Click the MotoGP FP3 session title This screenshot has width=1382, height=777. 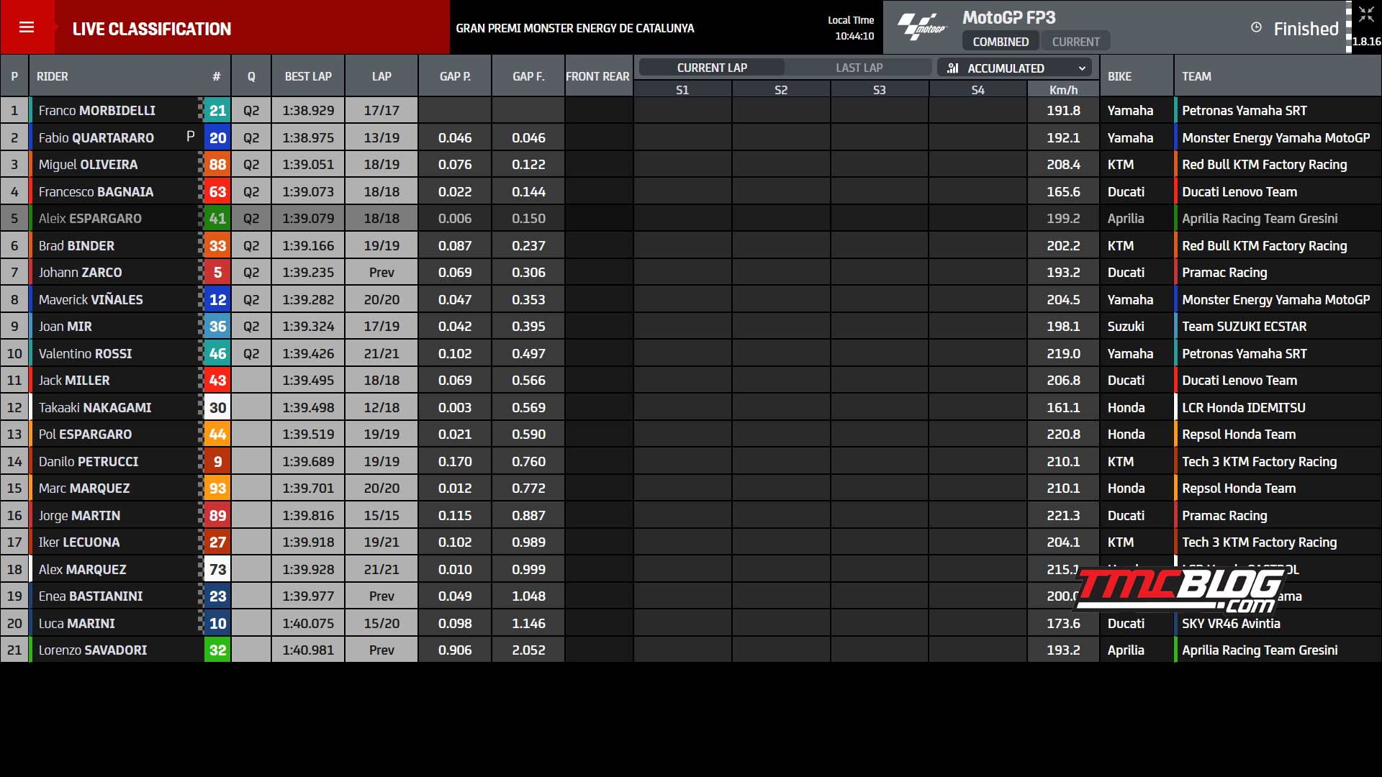click(x=1008, y=17)
